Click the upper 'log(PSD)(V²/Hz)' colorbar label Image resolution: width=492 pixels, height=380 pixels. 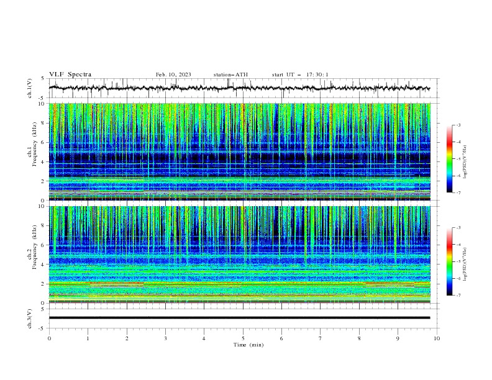465,162
